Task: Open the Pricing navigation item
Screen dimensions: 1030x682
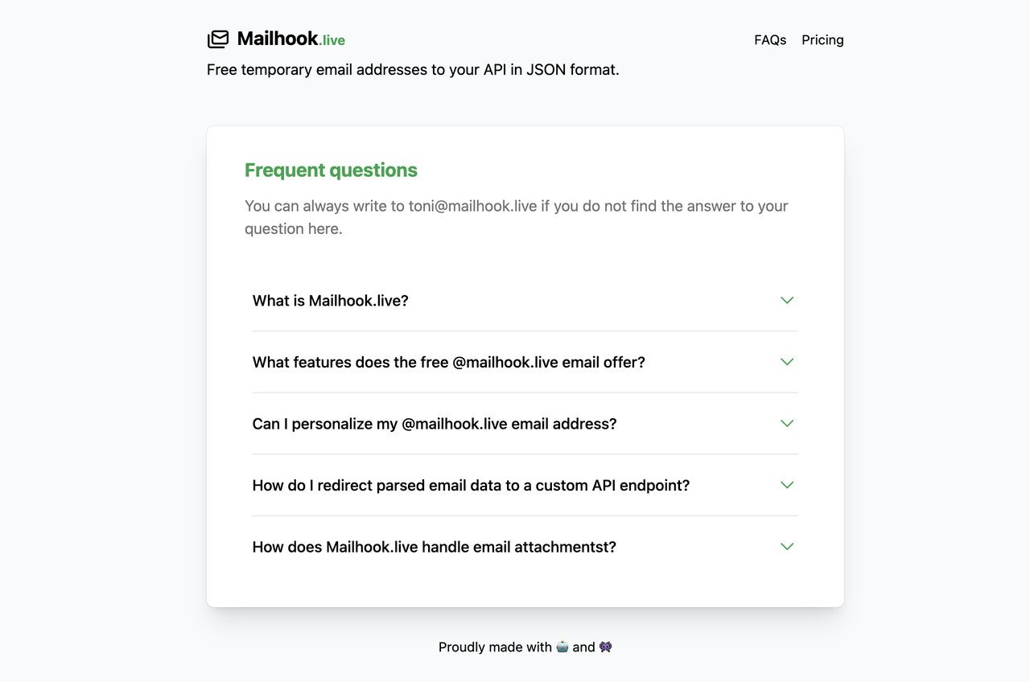Action: point(822,39)
